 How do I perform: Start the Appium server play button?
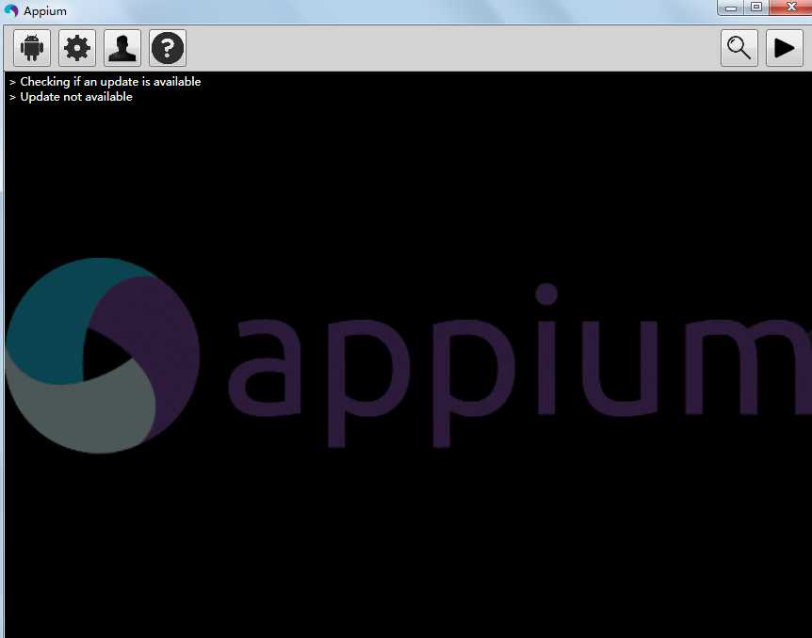(784, 48)
